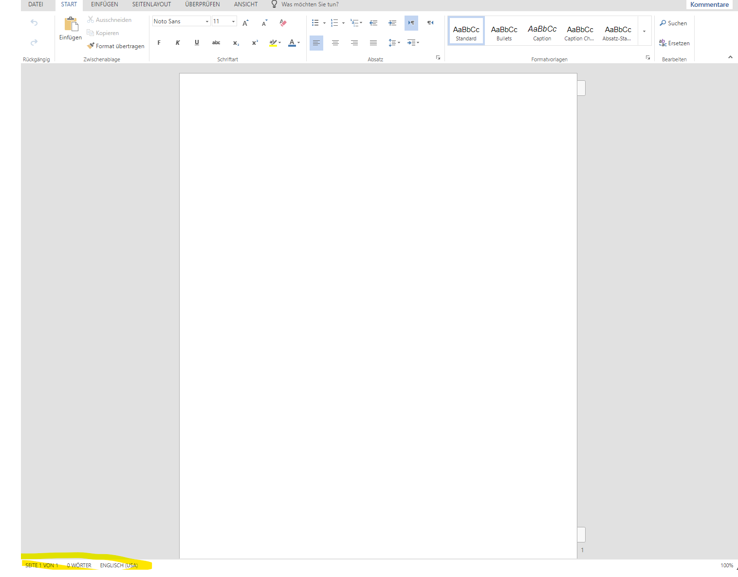Image resolution: width=738 pixels, height=577 pixels.
Task: Toggle italic (K) formatting
Action: pyautogui.click(x=178, y=43)
